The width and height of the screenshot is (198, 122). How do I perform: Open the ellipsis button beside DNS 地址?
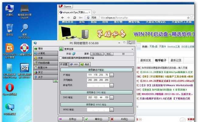pyautogui.click(x=111, y=98)
